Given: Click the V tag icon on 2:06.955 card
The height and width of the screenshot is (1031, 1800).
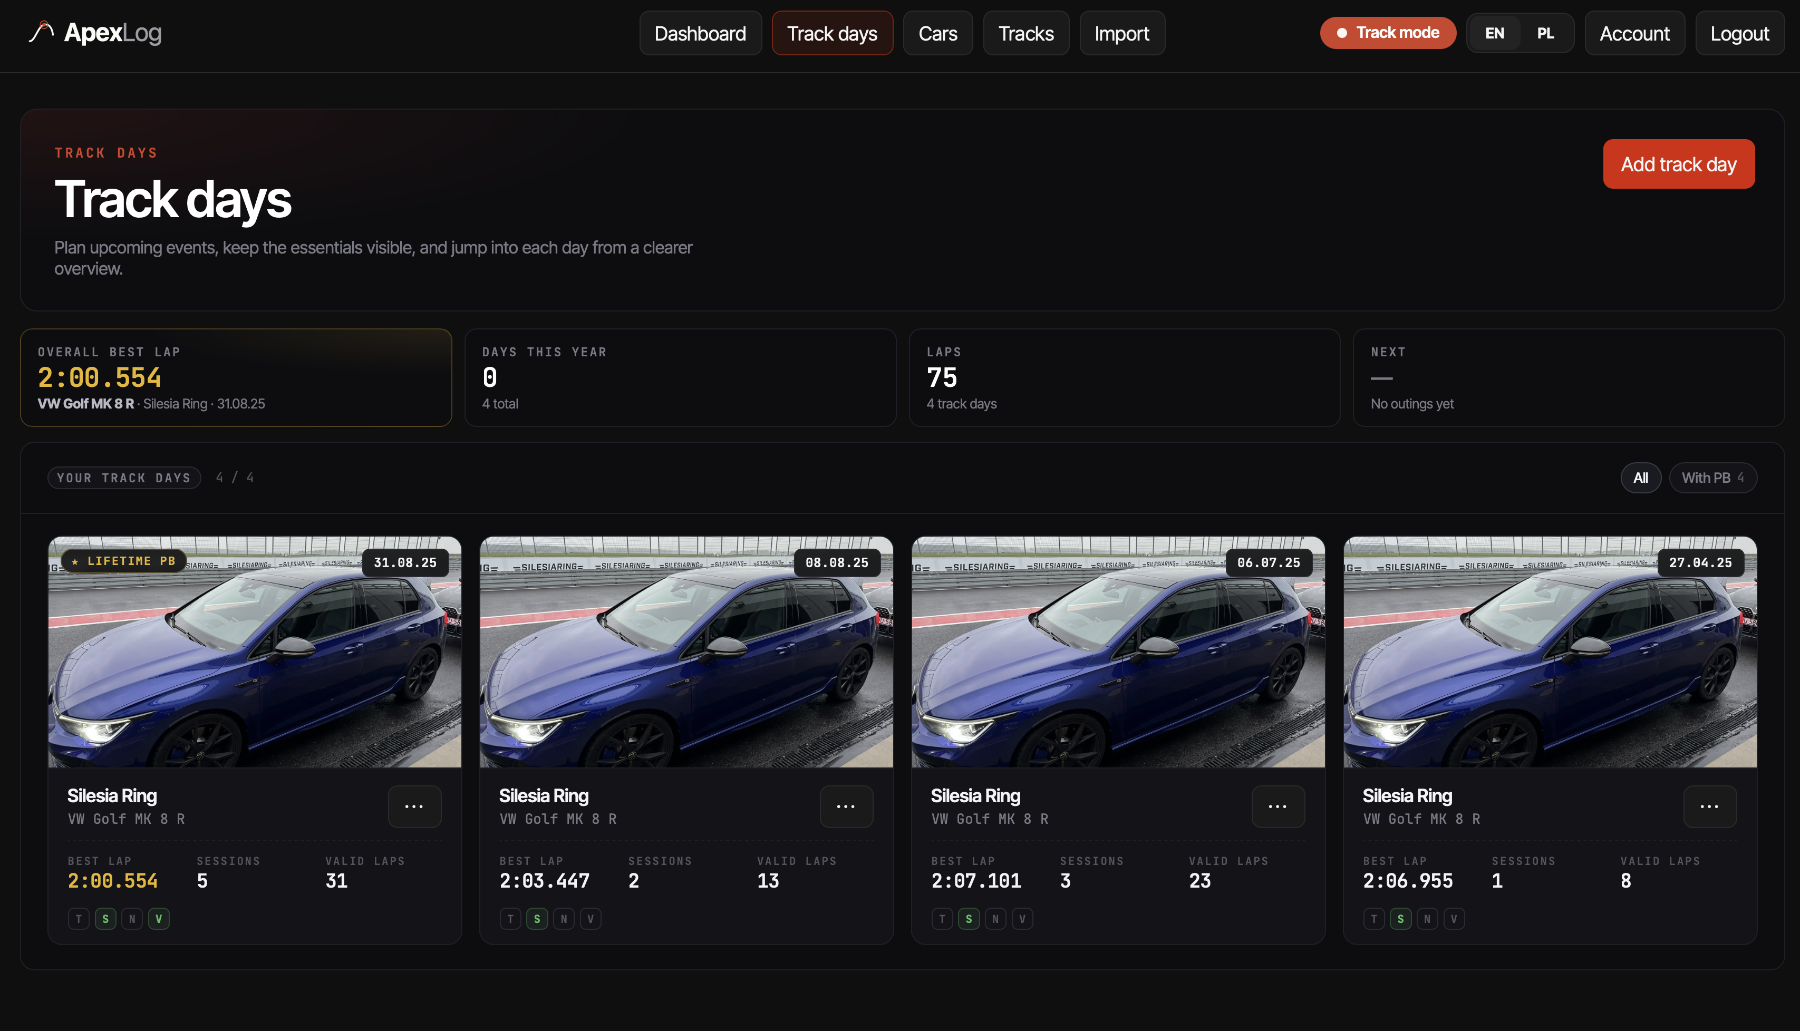Looking at the screenshot, I should click(x=1455, y=918).
